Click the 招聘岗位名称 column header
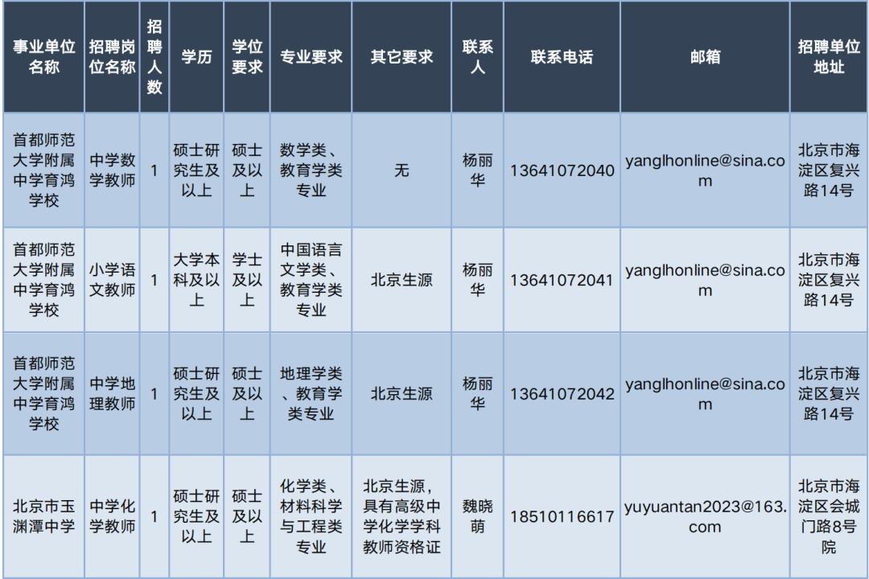Screen dimensions: 869x579 tap(112, 57)
